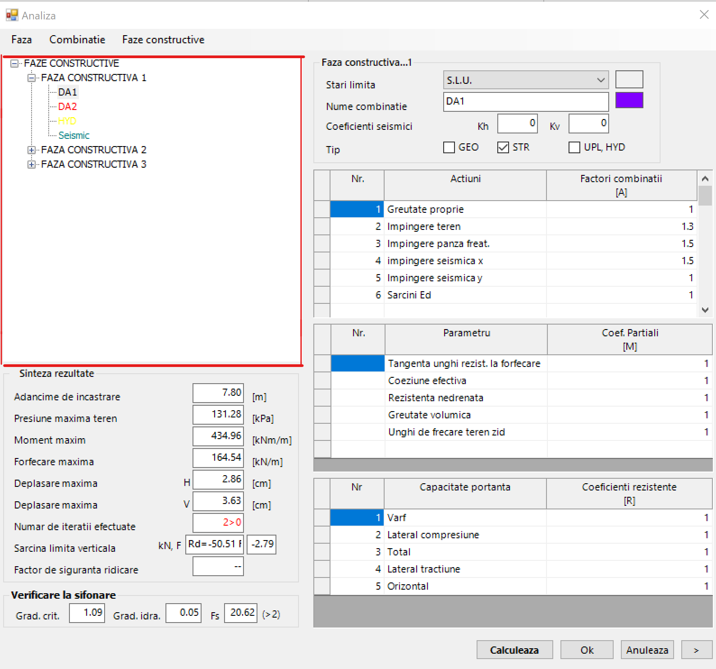The image size is (716, 669).
Task: Open the Faze constructive menu
Action: (163, 40)
